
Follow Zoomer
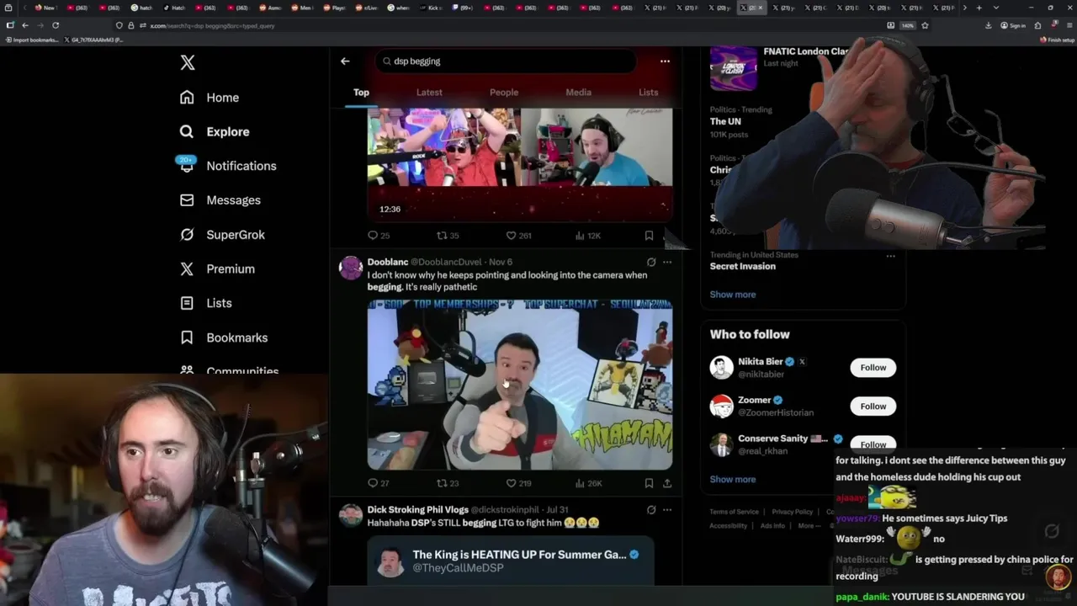873,407
